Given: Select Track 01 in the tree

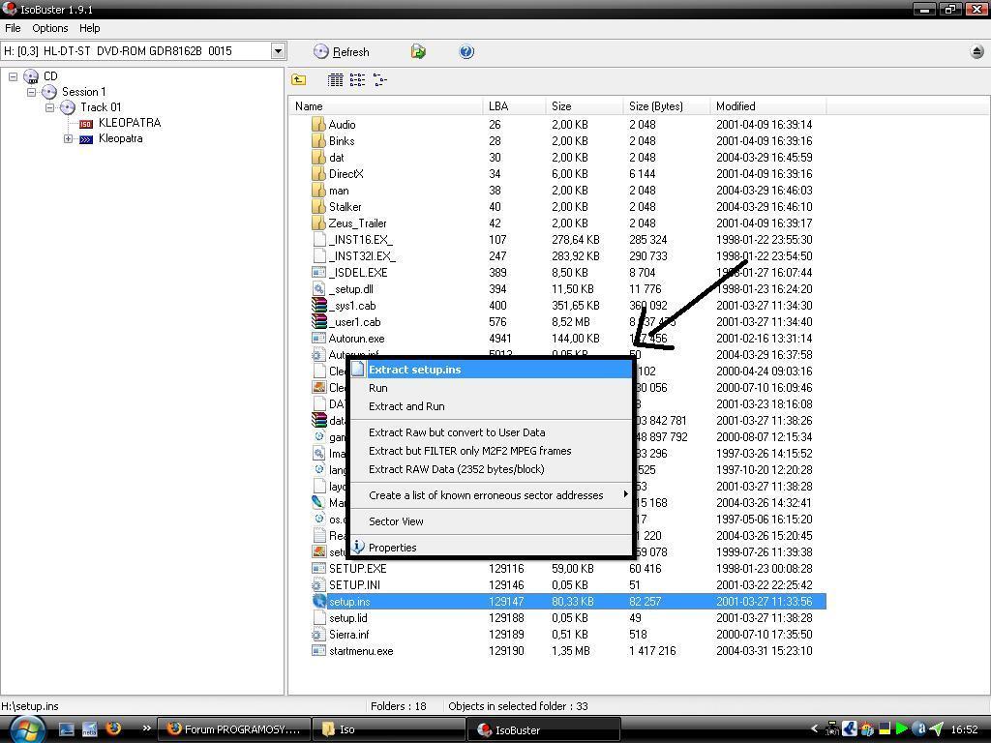Looking at the screenshot, I should tap(101, 107).
